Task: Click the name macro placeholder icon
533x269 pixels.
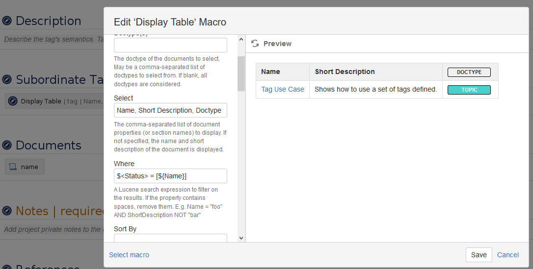Action: [13, 167]
